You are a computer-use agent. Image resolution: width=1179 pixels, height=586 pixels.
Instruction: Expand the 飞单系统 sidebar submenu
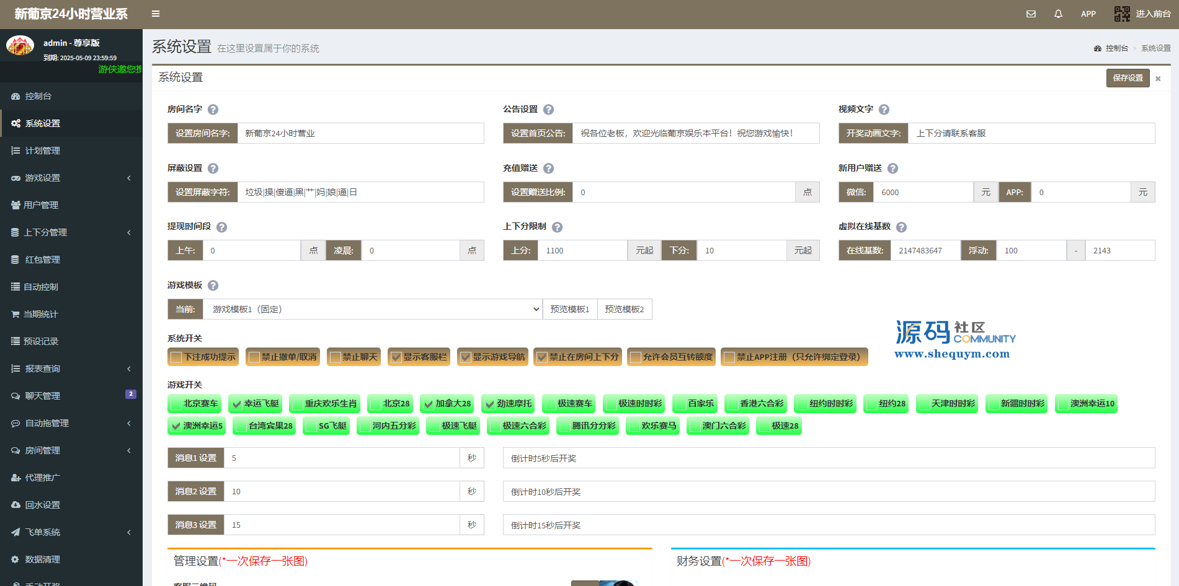pyautogui.click(x=71, y=532)
